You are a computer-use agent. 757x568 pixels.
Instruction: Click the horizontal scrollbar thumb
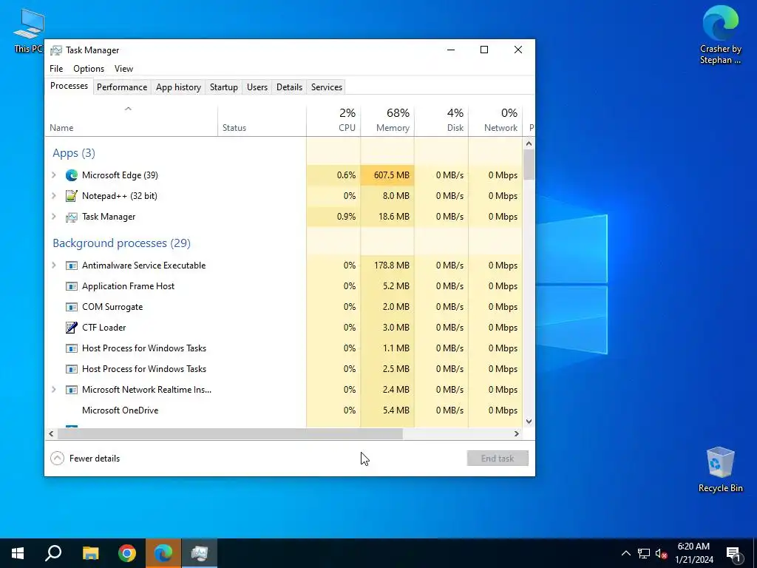230,433
